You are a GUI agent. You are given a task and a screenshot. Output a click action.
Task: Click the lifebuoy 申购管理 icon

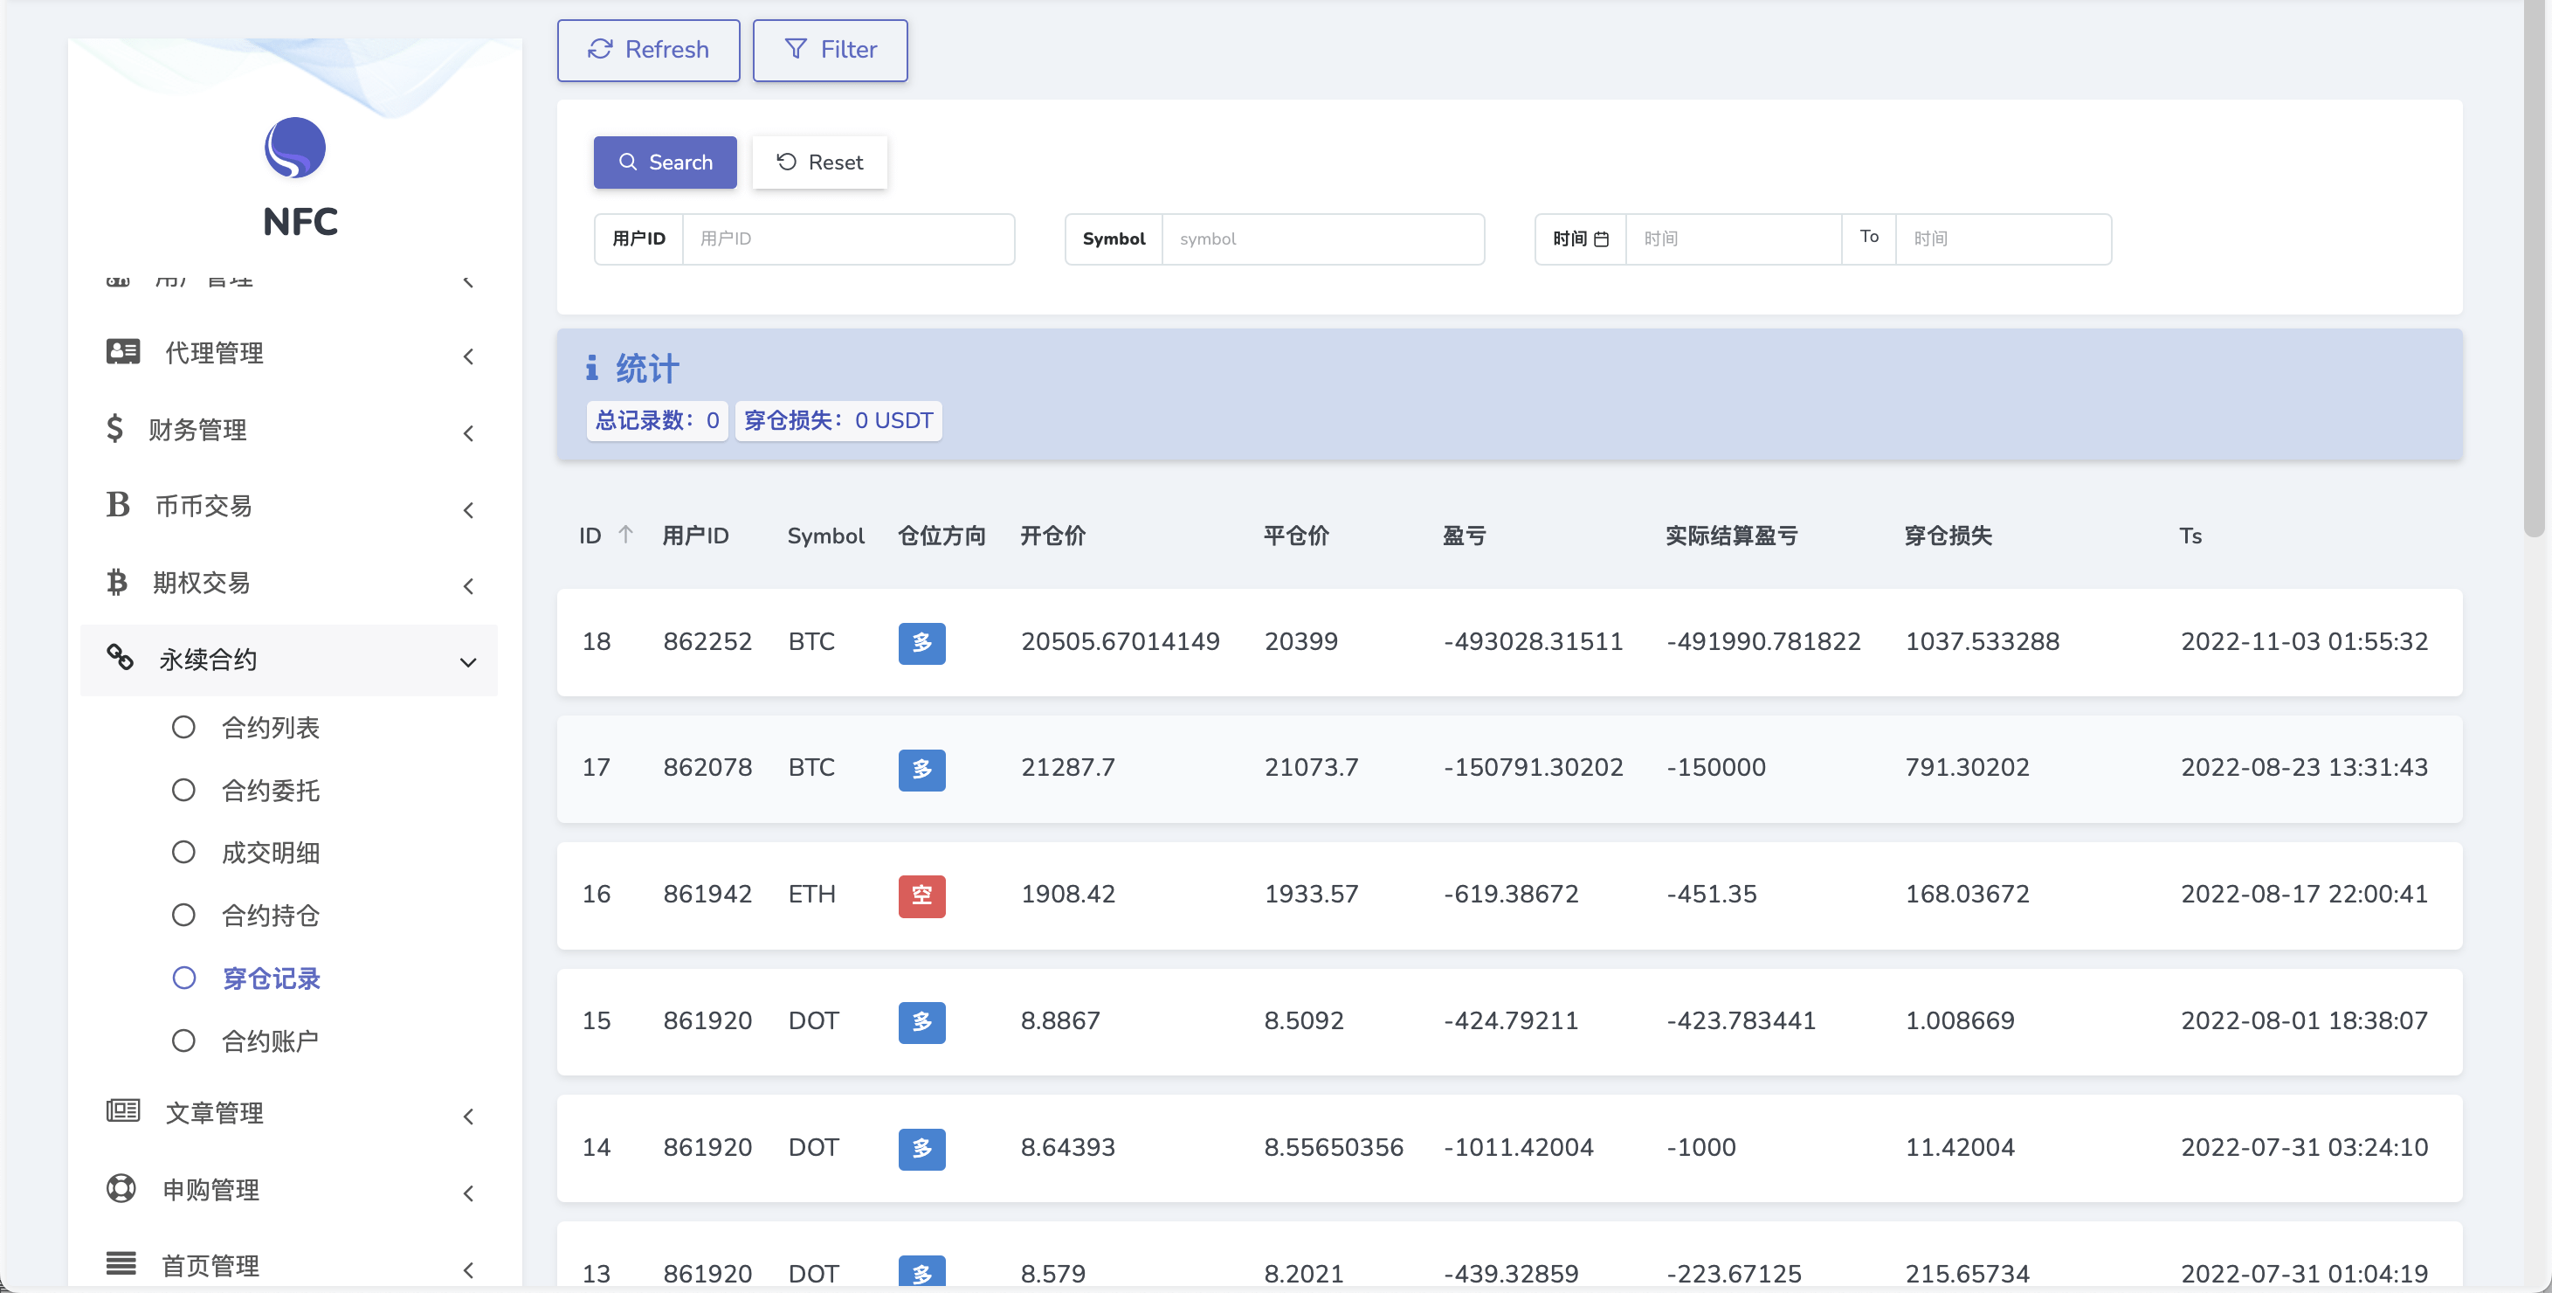tap(121, 1188)
